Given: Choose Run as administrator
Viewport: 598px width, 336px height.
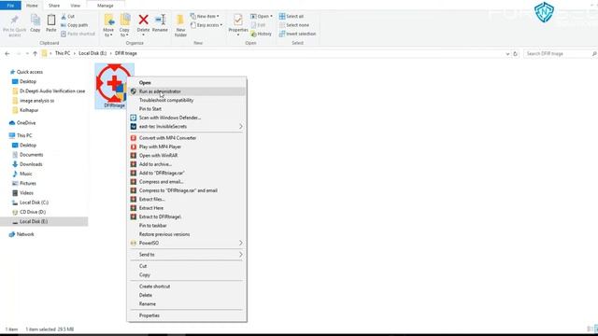Looking at the screenshot, I should [187, 91].
